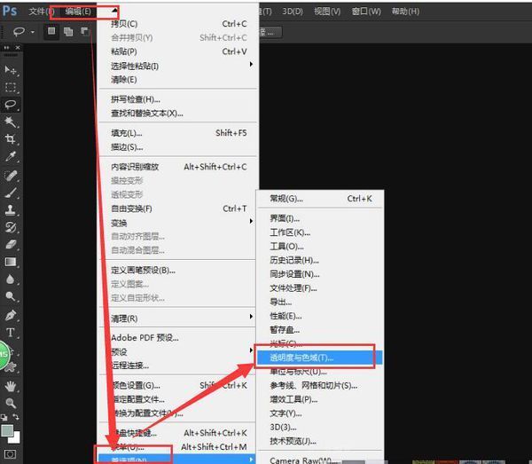Choose Subtract from Selection mode
532x464 pixels.
[85, 32]
